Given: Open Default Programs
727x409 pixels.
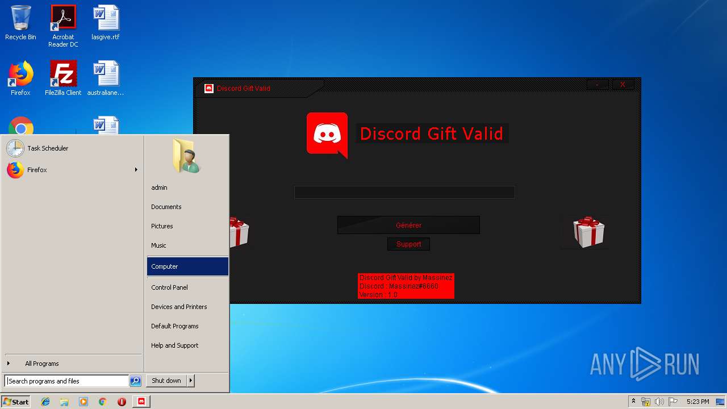Looking at the screenshot, I should tap(187, 326).
